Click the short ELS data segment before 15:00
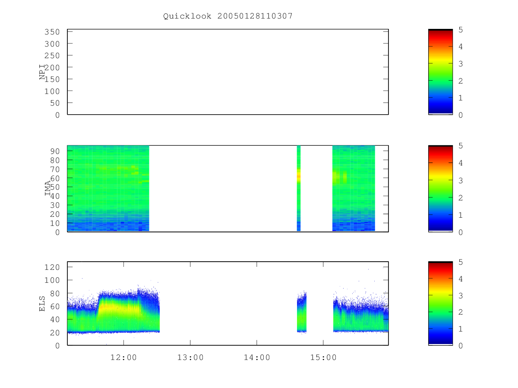518x388 pixels. pos(302,312)
